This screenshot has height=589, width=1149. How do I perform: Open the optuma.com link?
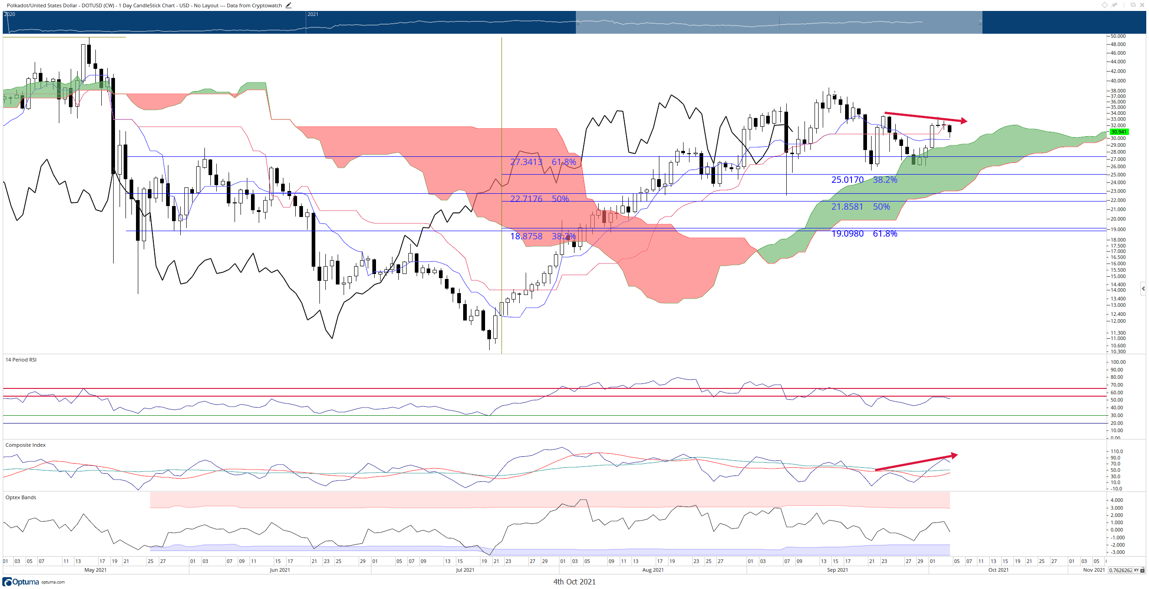53,582
